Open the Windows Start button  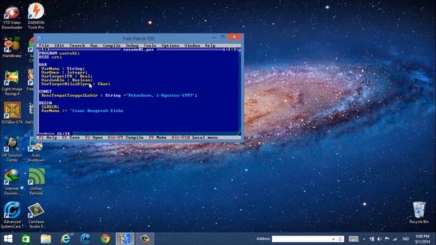pos(8,239)
